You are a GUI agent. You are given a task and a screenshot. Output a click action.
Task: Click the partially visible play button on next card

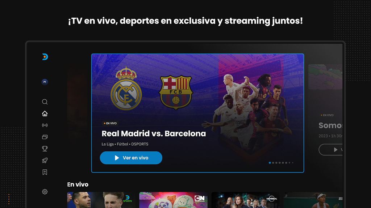point(331,149)
